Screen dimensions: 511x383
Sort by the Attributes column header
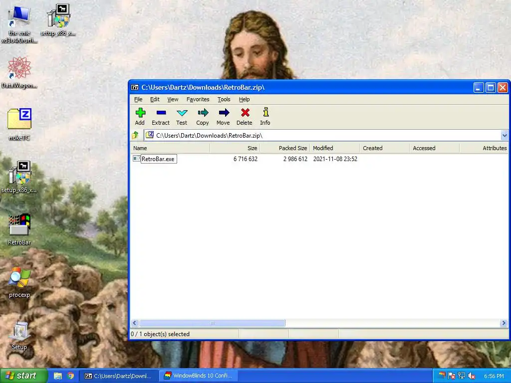(484, 148)
